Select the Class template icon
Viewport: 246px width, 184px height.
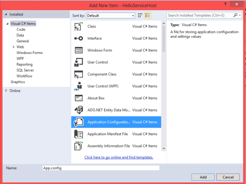78,26
